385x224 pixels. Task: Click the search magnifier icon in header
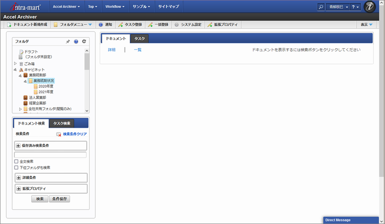coord(321,7)
